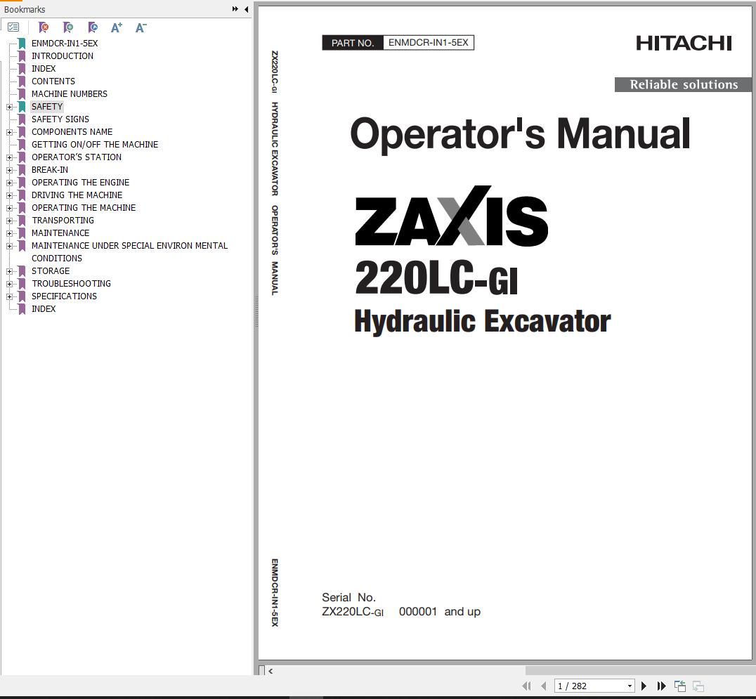Click the set bookmark destination icon
756x699 pixels.
[x=93, y=27]
